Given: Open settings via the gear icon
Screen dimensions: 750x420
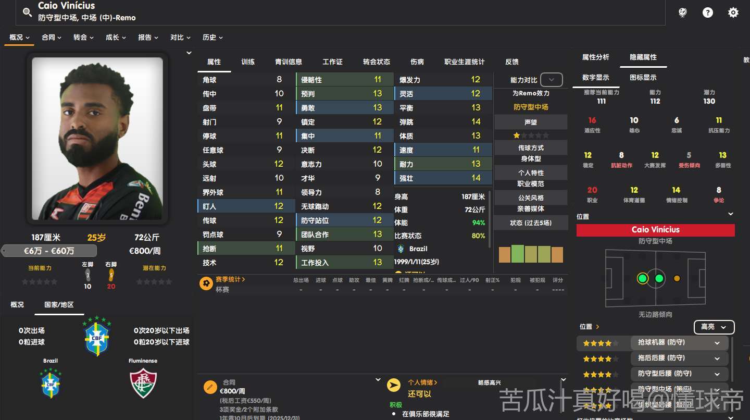Looking at the screenshot, I should (x=733, y=13).
